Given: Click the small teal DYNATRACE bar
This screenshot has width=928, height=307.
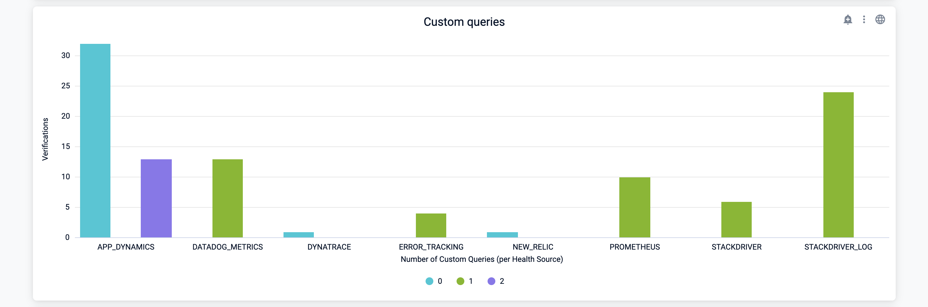Looking at the screenshot, I should coord(298,235).
